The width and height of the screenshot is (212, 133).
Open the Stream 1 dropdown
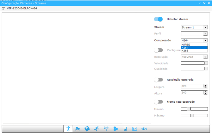coord(194,27)
